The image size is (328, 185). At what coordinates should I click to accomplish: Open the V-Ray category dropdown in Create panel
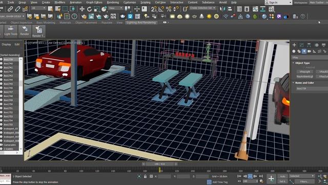(x=310, y=57)
